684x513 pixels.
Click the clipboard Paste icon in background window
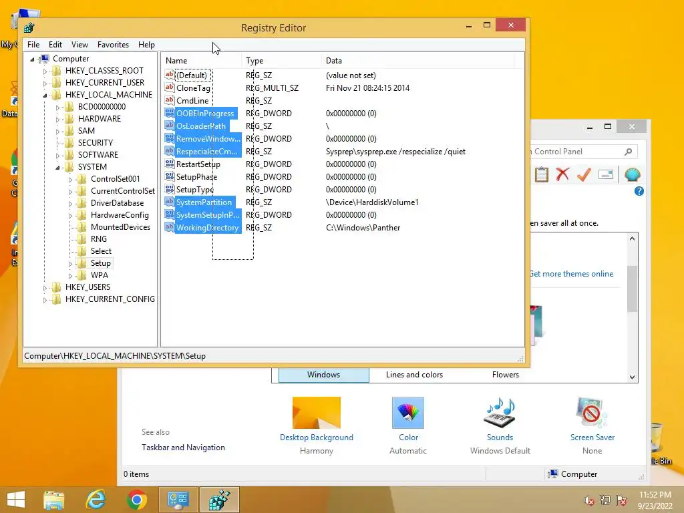[541, 174]
